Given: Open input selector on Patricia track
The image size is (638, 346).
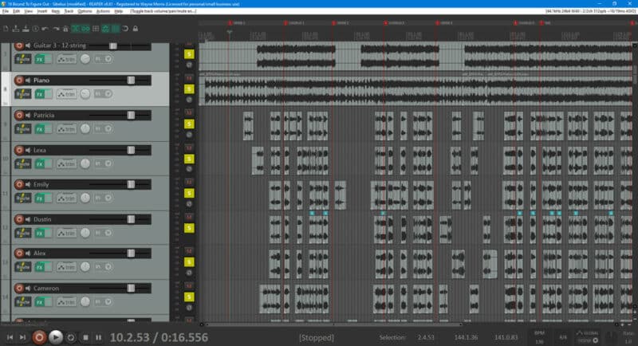Looking at the screenshot, I should (x=103, y=129).
